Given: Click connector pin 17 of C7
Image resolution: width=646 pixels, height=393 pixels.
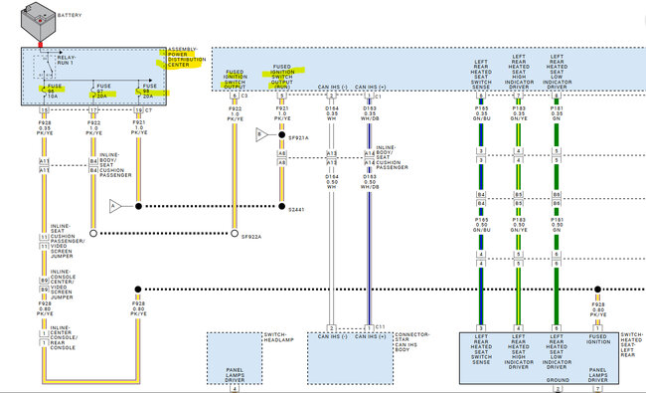Looking at the screenshot, I should tap(93, 110).
